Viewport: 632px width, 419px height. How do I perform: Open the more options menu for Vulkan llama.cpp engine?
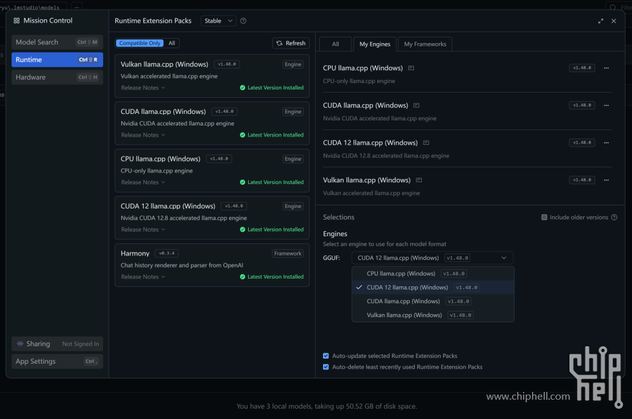coord(606,180)
